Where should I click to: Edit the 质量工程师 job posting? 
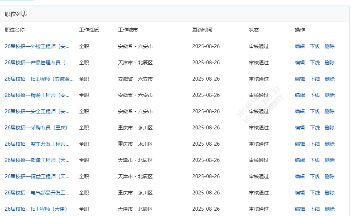click(300, 160)
